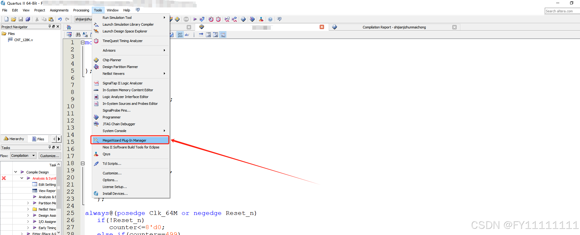Viewport: 580px width, 235px height.
Task: Click the second timing analyzer clock icon
Action: pyautogui.click(x=218, y=19)
